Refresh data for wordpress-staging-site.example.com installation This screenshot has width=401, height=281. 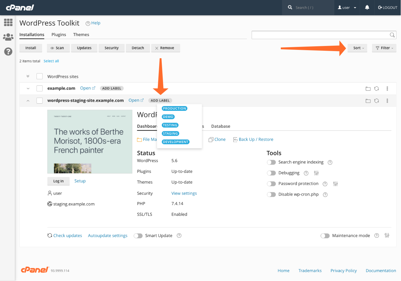tap(376, 101)
